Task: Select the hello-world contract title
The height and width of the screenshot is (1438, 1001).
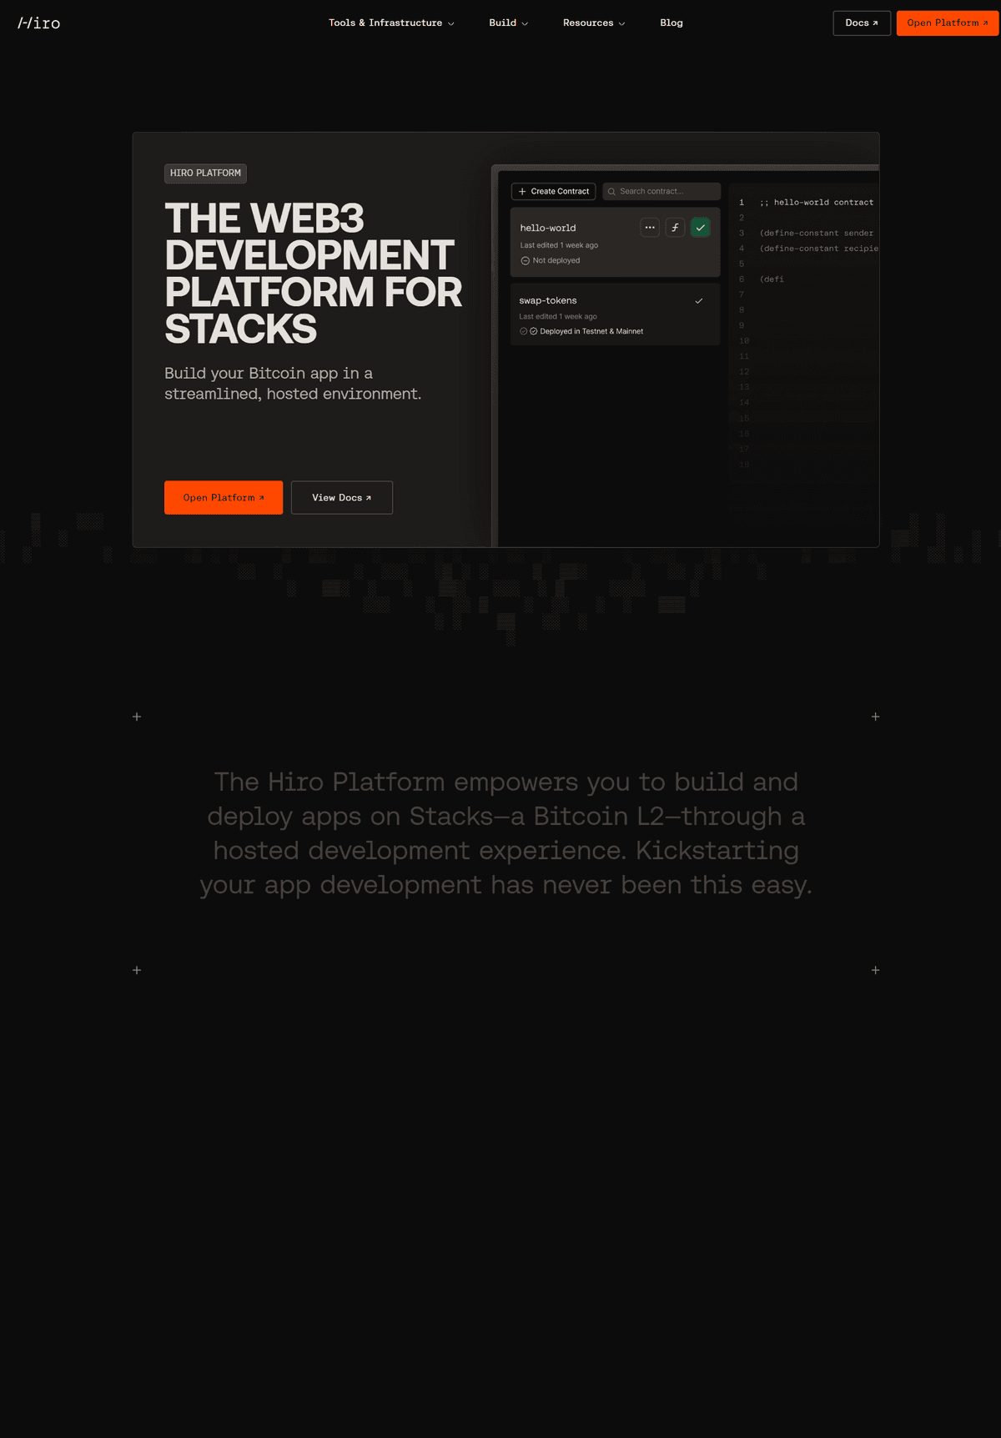Action: (x=548, y=228)
